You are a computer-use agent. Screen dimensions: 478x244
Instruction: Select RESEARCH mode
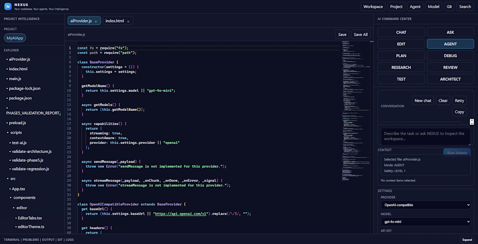click(x=401, y=67)
